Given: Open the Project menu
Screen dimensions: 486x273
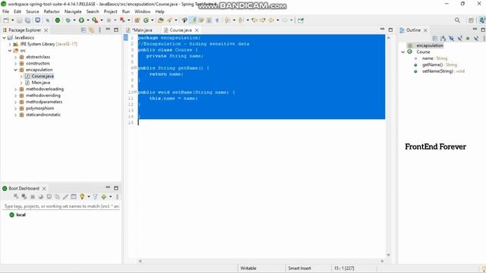Looking at the screenshot, I should pos(110,11).
